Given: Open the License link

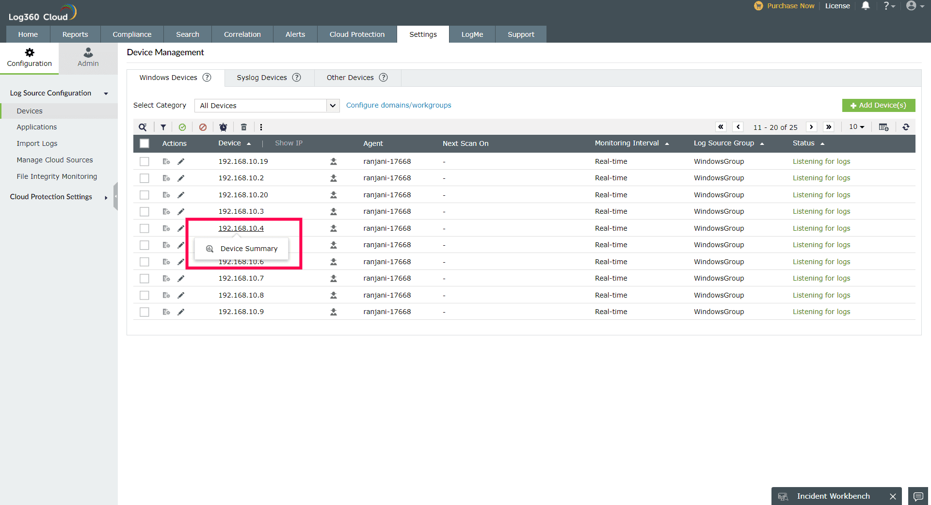Looking at the screenshot, I should (837, 6).
